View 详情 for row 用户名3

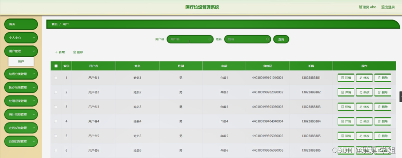coord(346,107)
